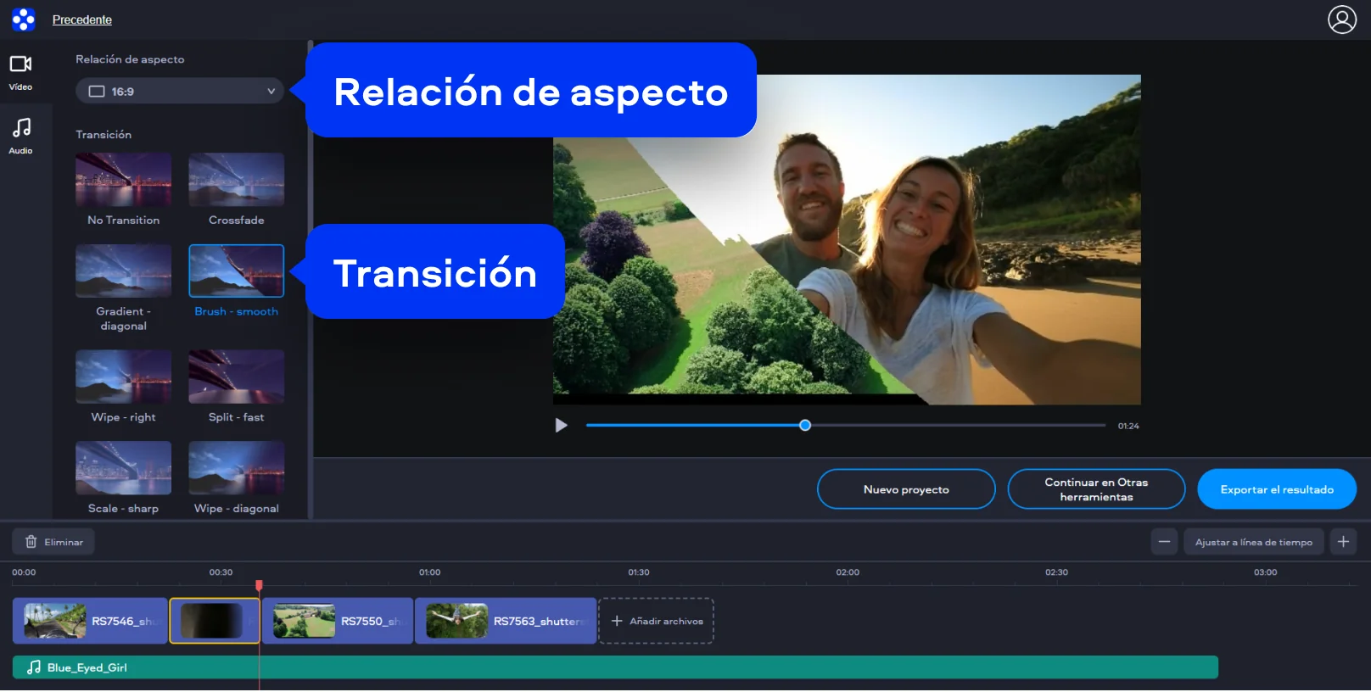The height and width of the screenshot is (692, 1371).
Task: Choose the Wipe - right transition
Action: pyautogui.click(x=123, y=377)
